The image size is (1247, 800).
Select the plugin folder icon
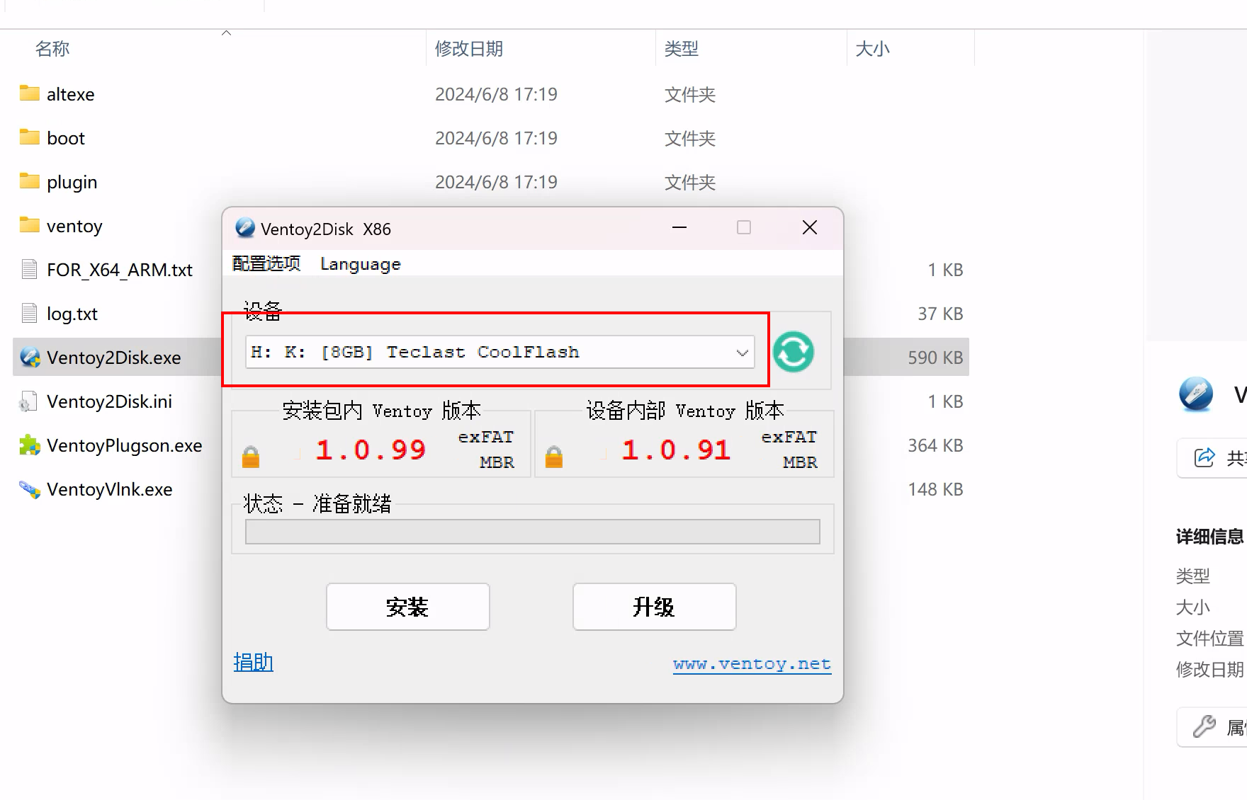tap(30, 181)
